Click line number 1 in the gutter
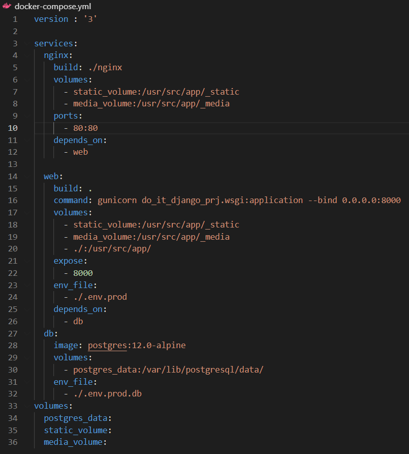This screenshot has height=454, width=409. pyautogui.click(x=15, y=19)
